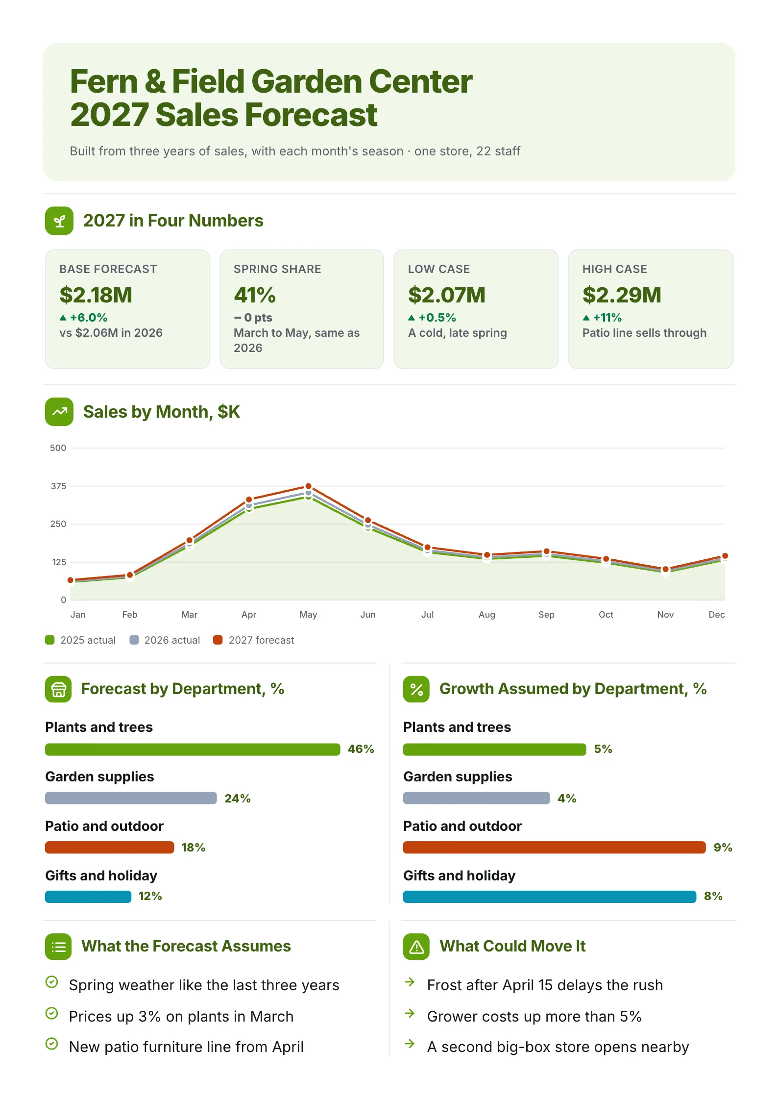Click the '375' label on the chart y-axis
The height and width of the screenshot is (1101, 778).
58,486
